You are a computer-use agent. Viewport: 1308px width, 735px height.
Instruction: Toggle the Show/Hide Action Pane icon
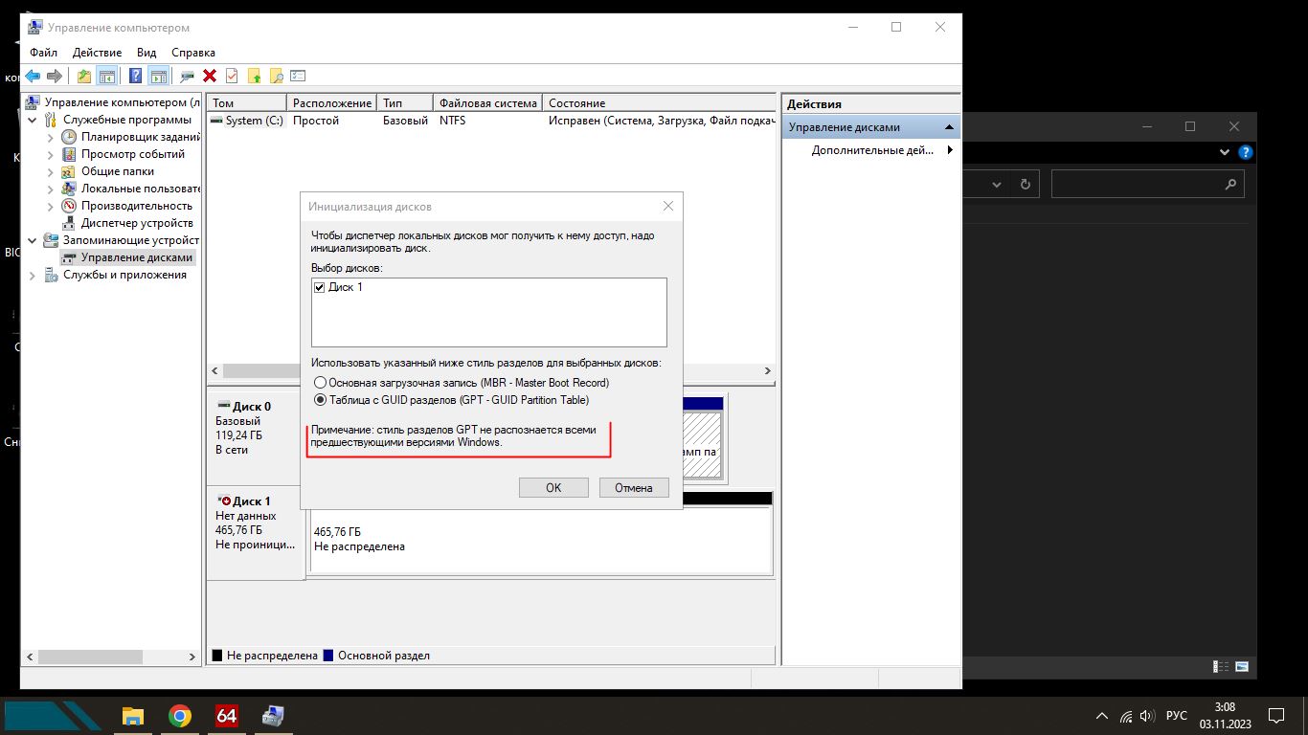coord(159,76)
